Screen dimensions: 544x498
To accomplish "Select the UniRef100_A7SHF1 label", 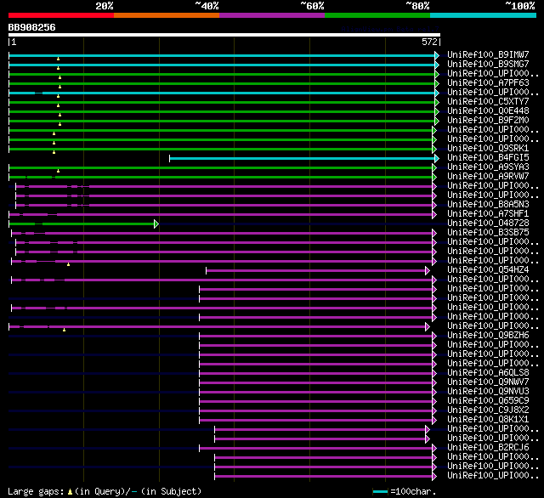I will (x=488, y=213).
